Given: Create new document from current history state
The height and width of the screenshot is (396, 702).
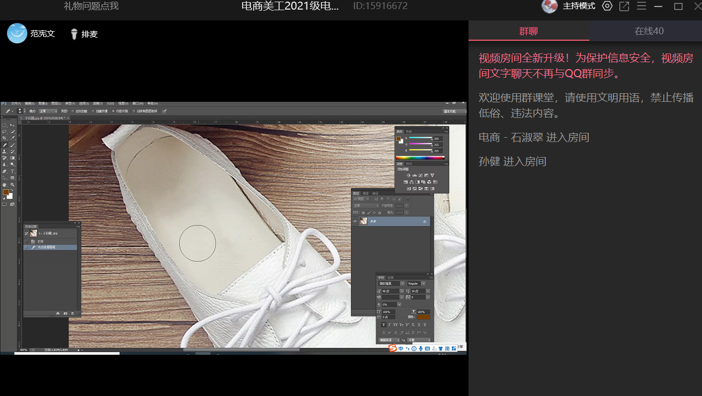Looking at the screenshot, I should point(57,313).
